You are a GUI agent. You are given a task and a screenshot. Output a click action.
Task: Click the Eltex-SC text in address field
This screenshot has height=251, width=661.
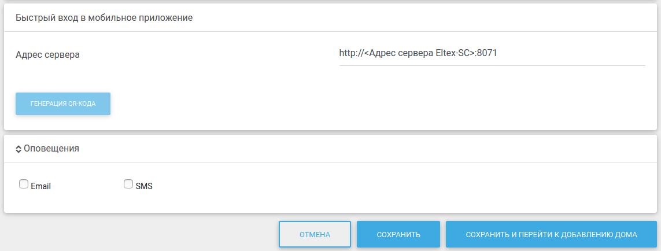452,53
